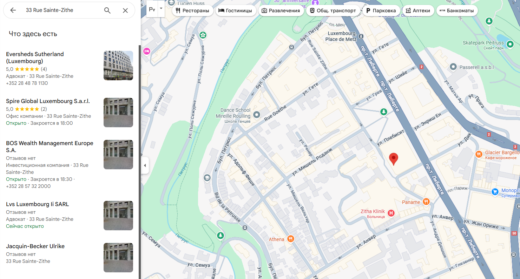
Task: Click the bus stop icon beside Bd de la Pétrusse
Action: point(245,227)
